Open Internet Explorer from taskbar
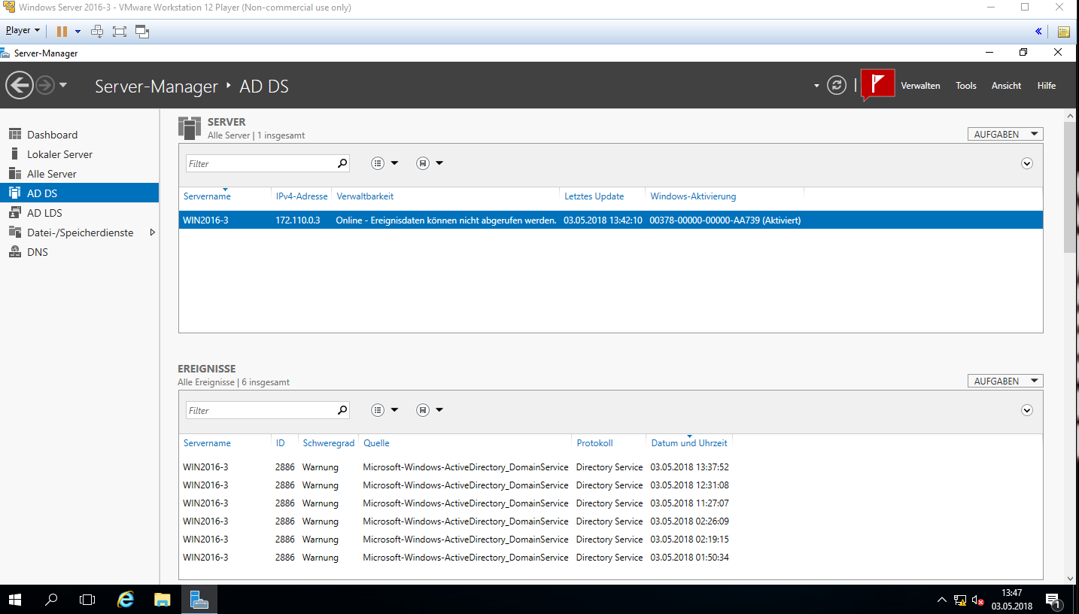The height and width of the screenshot is (614, 1079). tap(126, 600)
